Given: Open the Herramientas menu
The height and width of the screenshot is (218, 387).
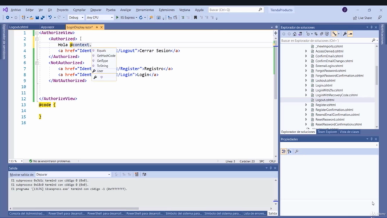Looking at the screenshot, I should point(145,10).
